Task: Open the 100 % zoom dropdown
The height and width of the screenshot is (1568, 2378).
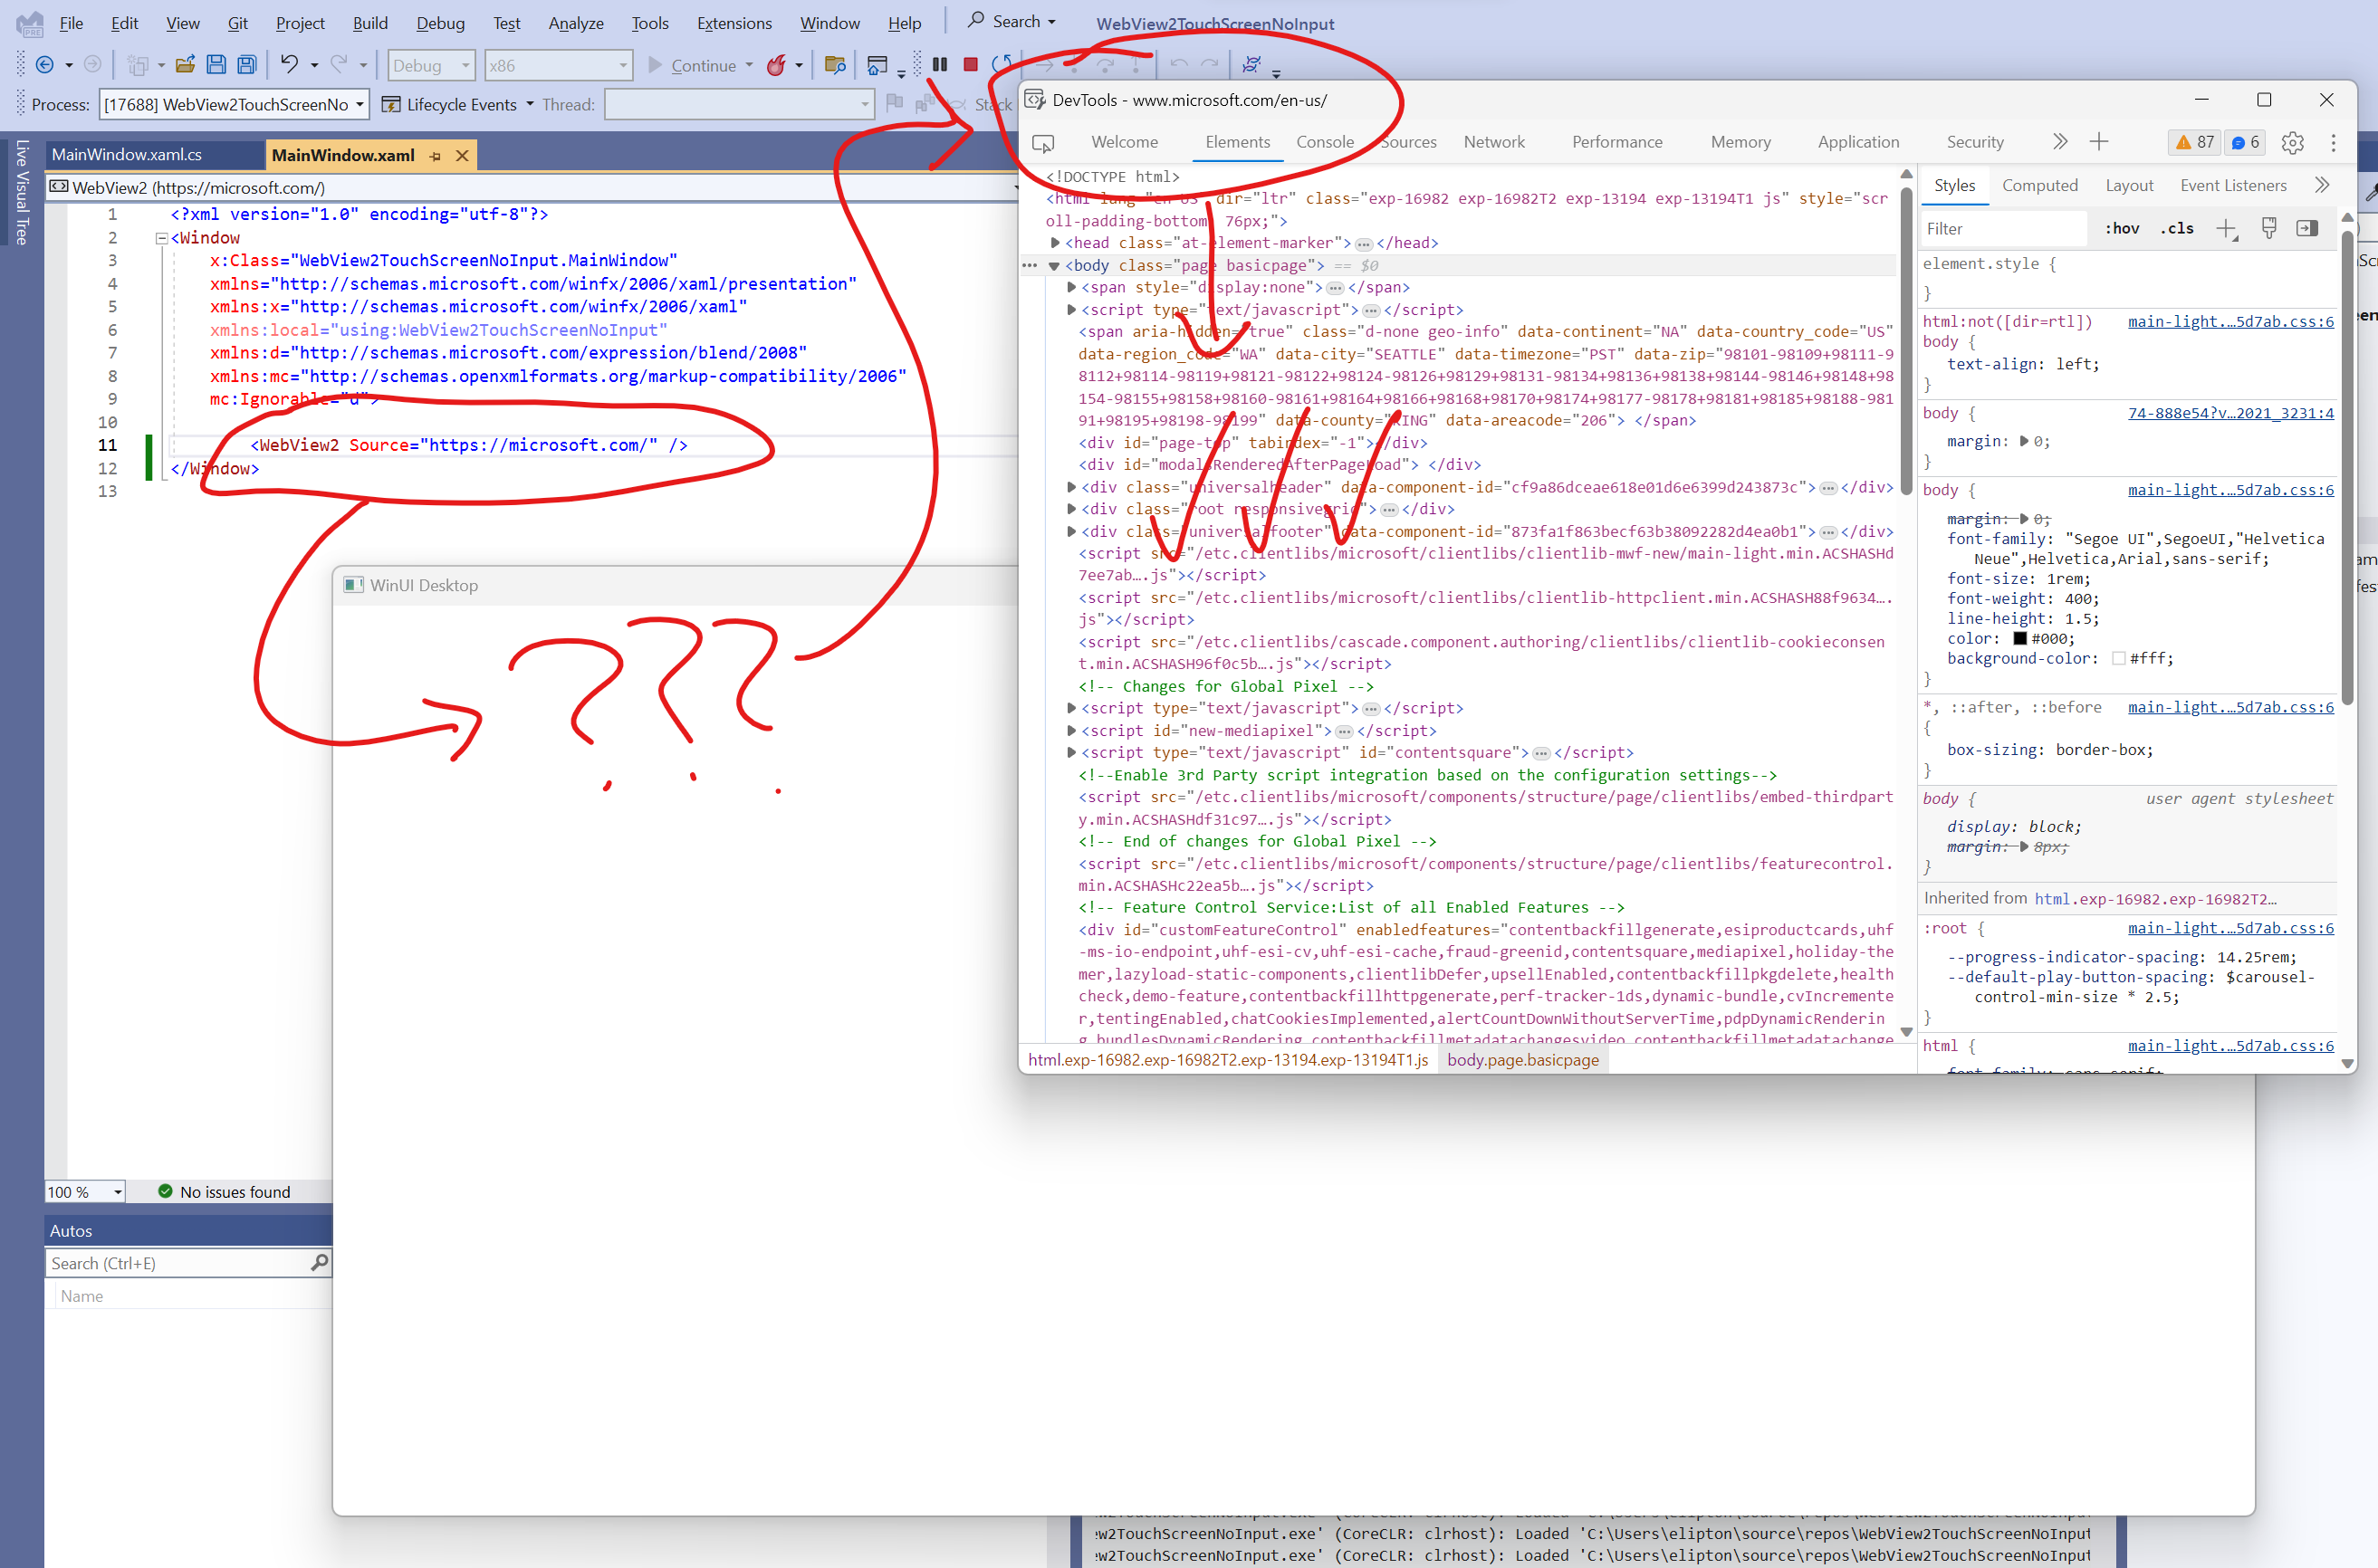Action: (85, 1191)
